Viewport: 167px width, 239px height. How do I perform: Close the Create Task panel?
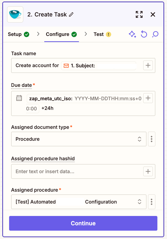click(x=153, y=14)
